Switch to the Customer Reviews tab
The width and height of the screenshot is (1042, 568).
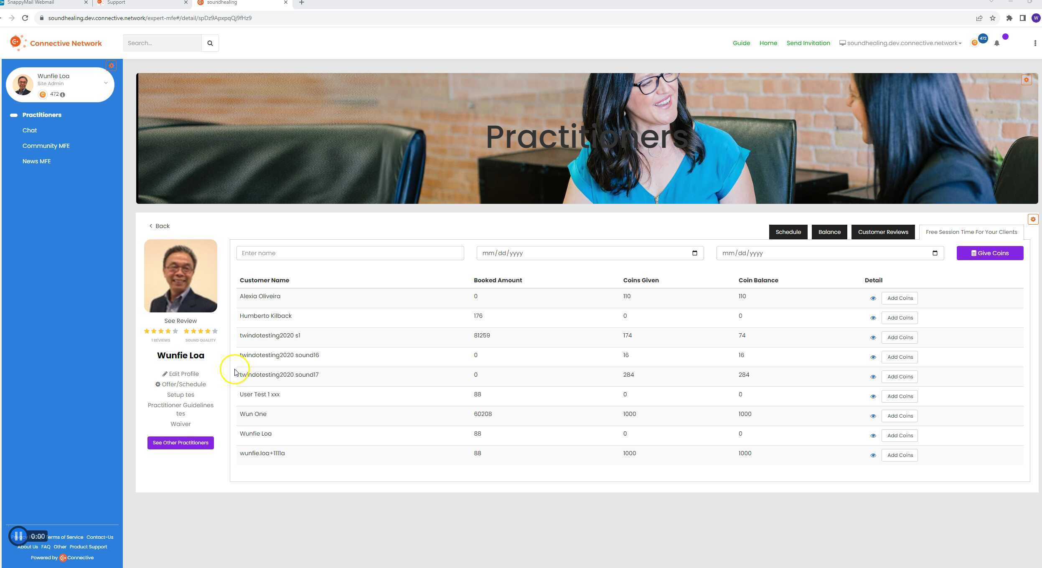point(883,232)
